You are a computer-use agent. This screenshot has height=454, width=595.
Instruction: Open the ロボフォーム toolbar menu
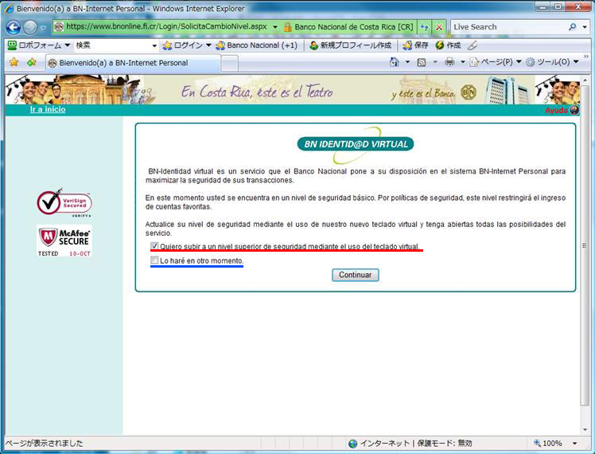pyautogui.click(x=39, y=45)
